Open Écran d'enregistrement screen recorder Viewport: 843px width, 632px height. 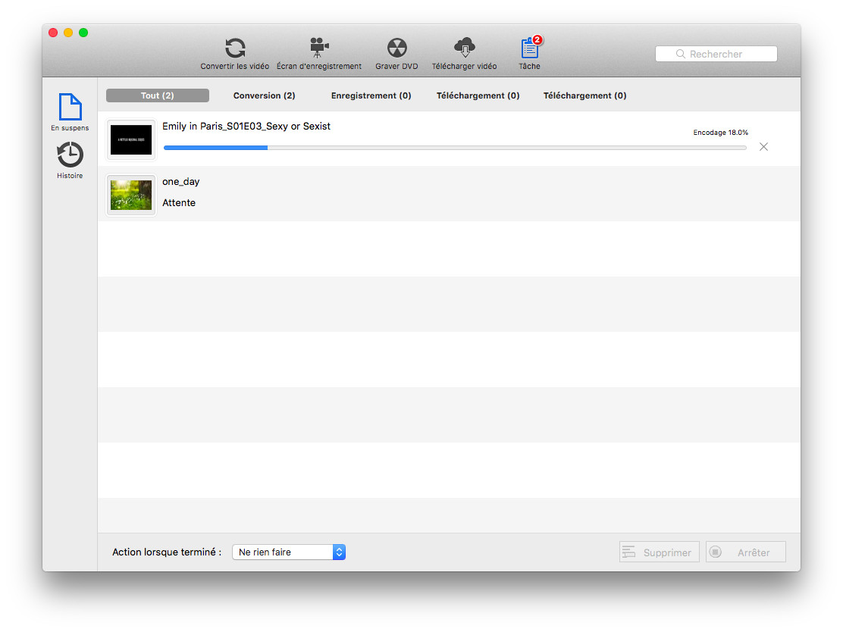pyautogui.click(x=319, y=54)
